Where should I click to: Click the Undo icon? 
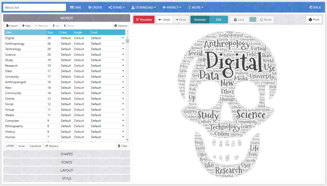pos(164,19)
